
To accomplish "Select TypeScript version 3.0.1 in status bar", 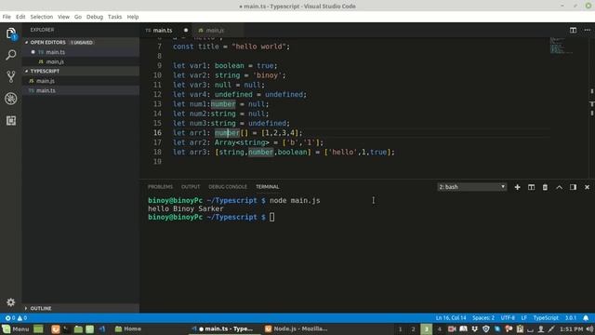I will tap(570, 318).
